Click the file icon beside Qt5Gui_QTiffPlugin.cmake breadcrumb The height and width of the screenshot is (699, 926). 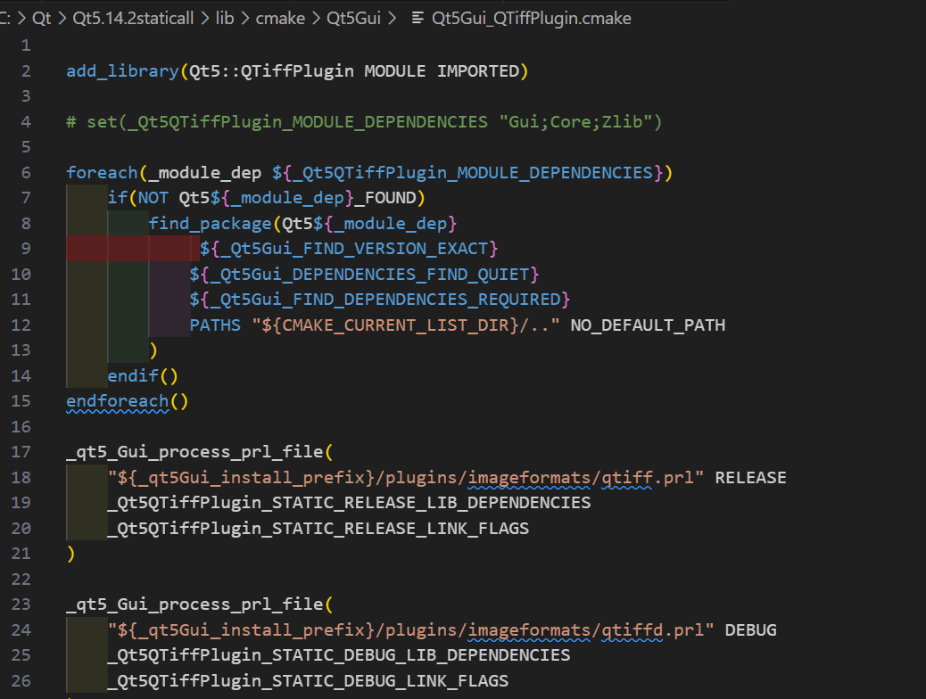pos(417,19)
